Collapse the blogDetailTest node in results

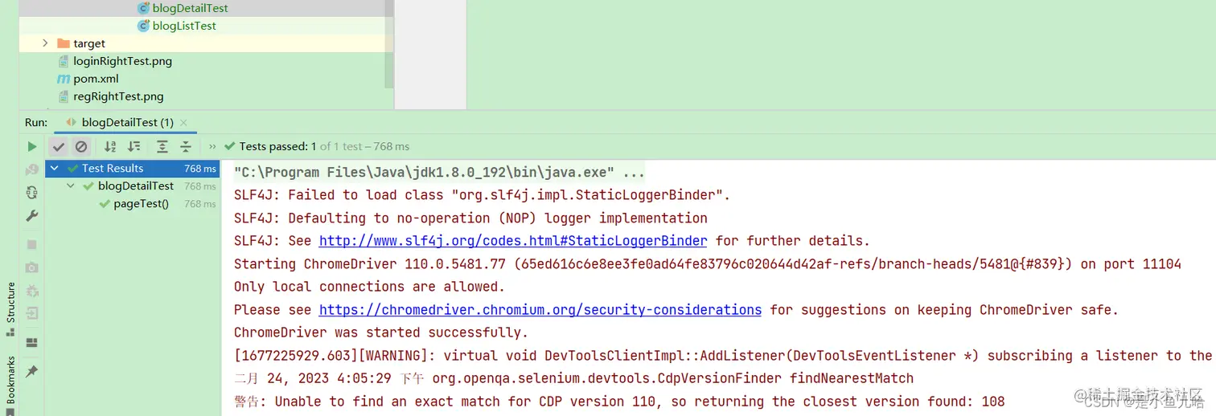(71, 186)
